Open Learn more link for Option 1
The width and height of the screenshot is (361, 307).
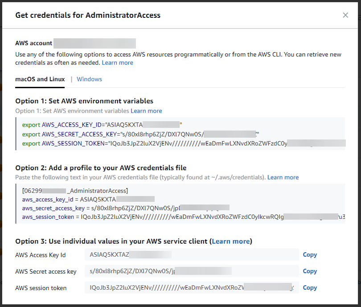146,111
